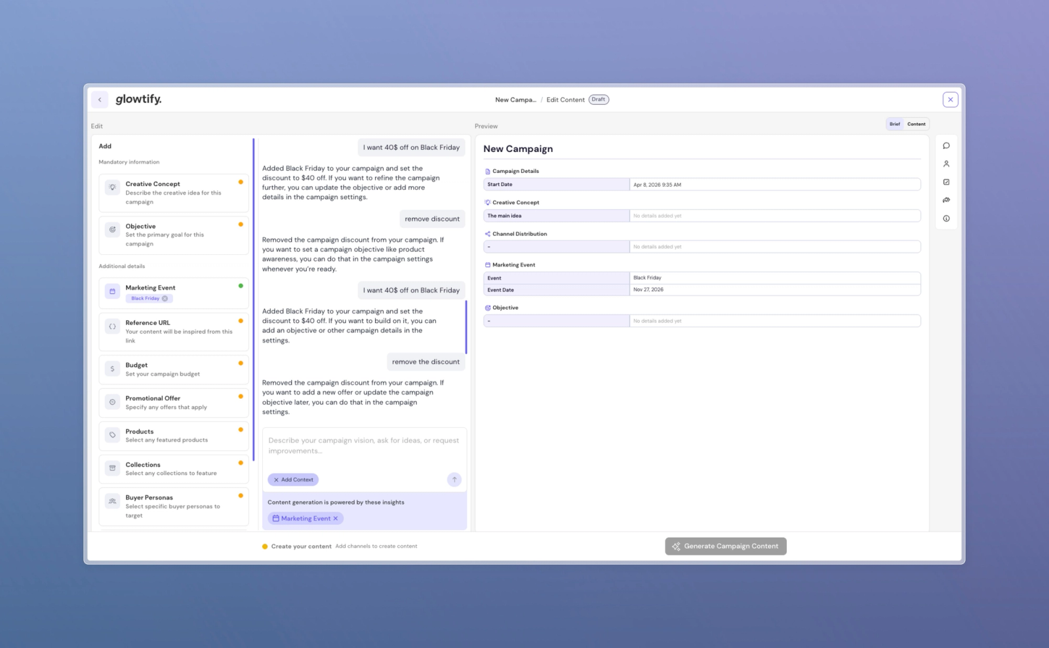Click the Channel Distribution share icon in preview
The width and height of the screenshot is (1049, 648).
pyautogui.click(x=487, y=234)
